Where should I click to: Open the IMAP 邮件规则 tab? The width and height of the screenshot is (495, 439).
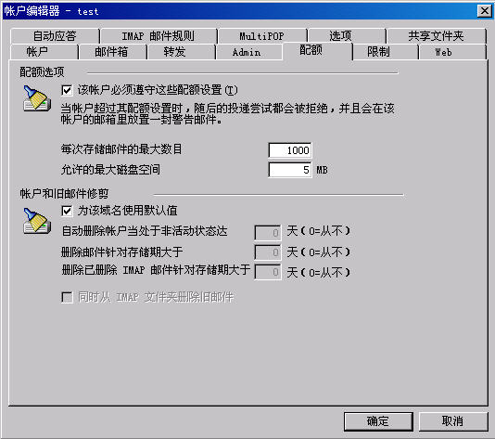tap(159, 36)
